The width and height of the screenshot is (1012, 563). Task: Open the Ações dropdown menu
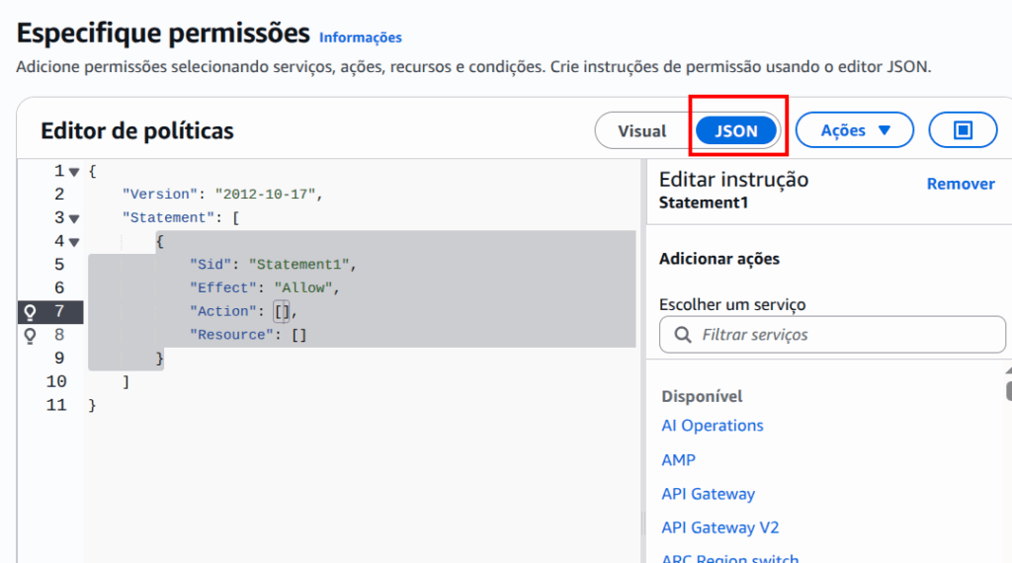[855, 130]
